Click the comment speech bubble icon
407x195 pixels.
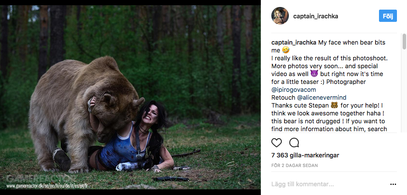coord(294,143)
